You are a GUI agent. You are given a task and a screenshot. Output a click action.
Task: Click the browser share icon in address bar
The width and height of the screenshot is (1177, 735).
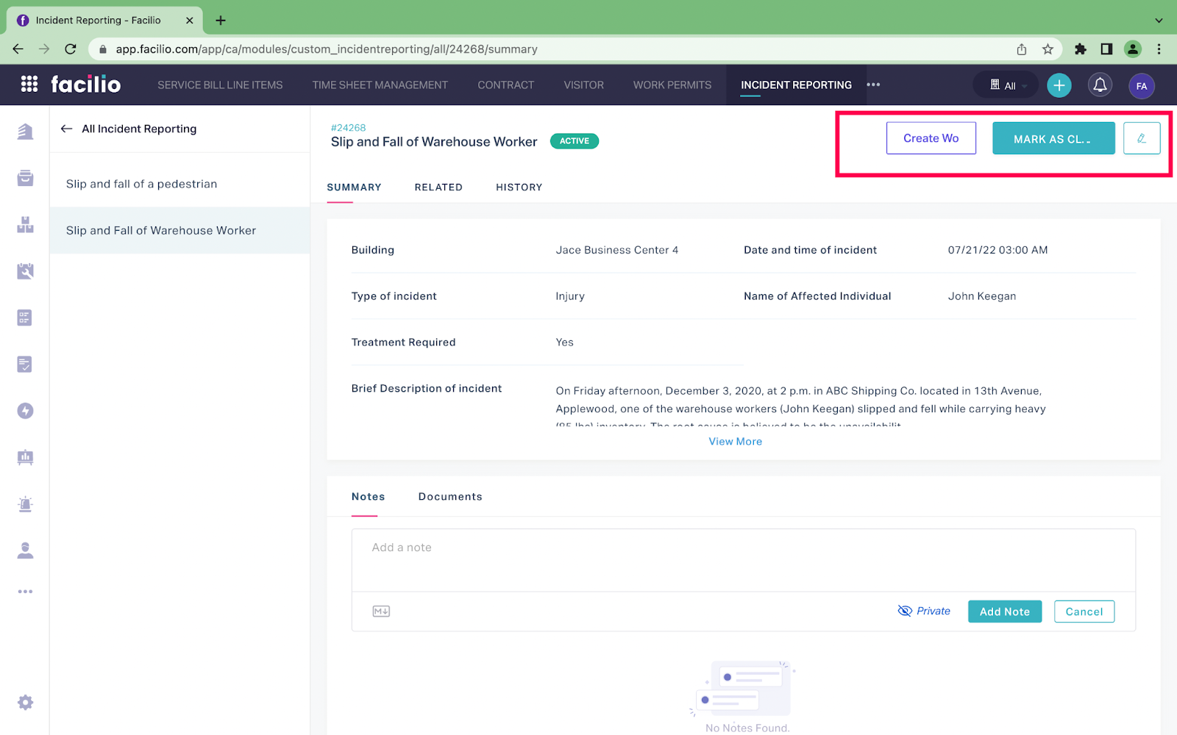click(1022, 49)
